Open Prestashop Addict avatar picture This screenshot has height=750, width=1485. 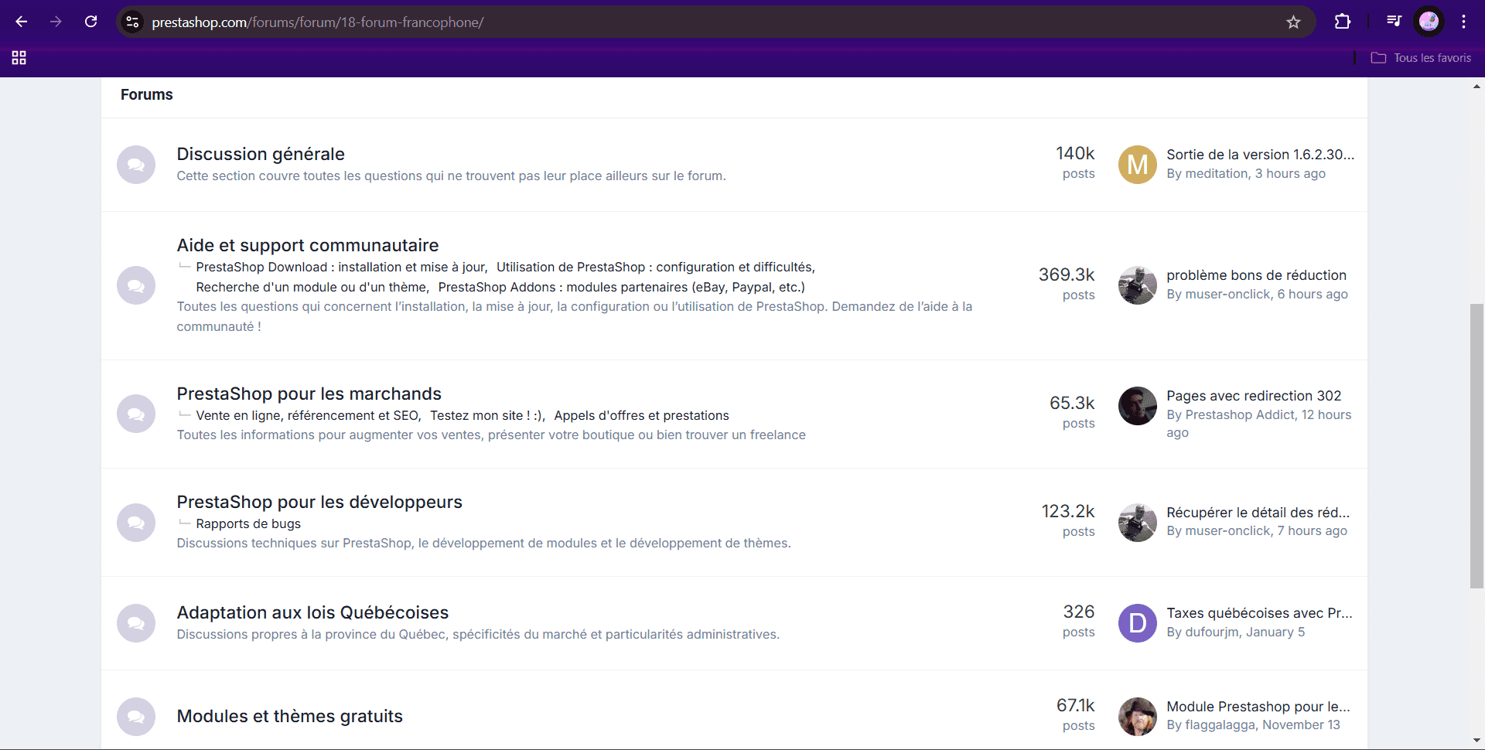pos(1138,406)
